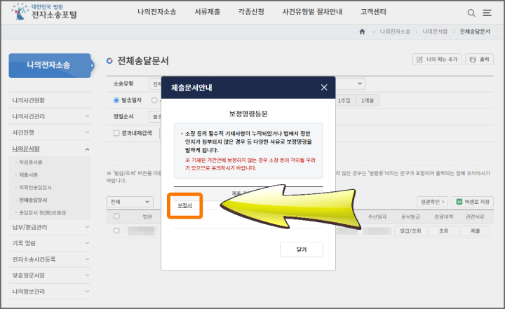Expand 전자소송사건등록 in the sidebar
The height and width of the screenshot is (309, 505).
[x=51, y=259]
